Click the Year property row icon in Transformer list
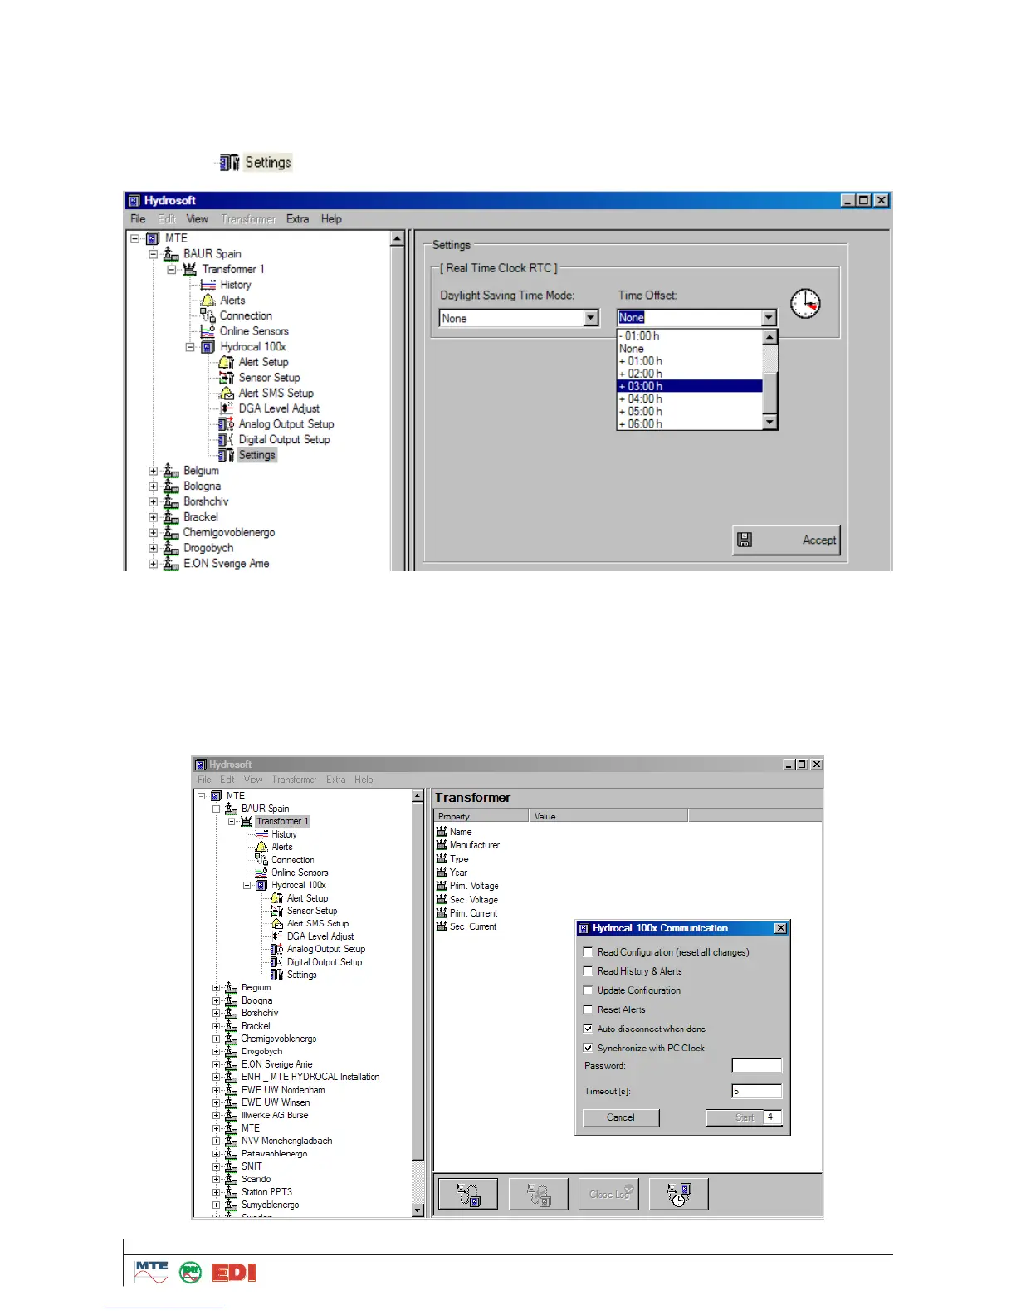Viewport: 1016px width, 1315px height. click(x=442, y=873)
